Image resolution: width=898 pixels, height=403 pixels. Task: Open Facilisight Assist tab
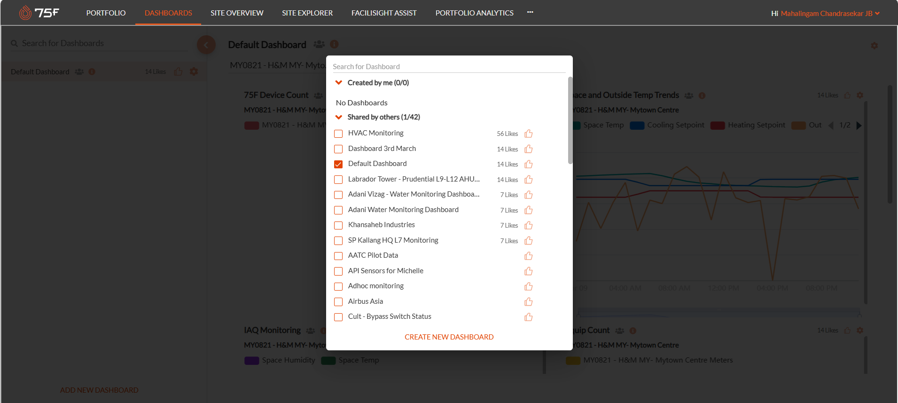coord(384,13)
